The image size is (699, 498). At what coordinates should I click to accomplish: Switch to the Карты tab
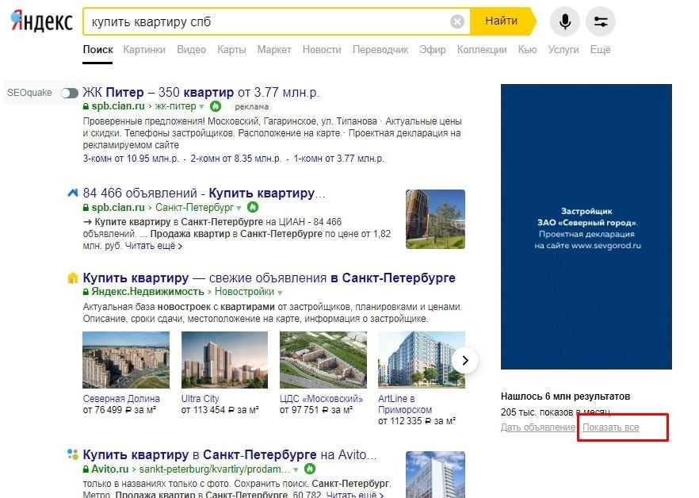point(231,49)
